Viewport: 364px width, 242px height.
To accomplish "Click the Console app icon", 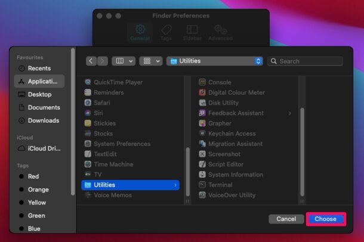I will click(203, 82).
